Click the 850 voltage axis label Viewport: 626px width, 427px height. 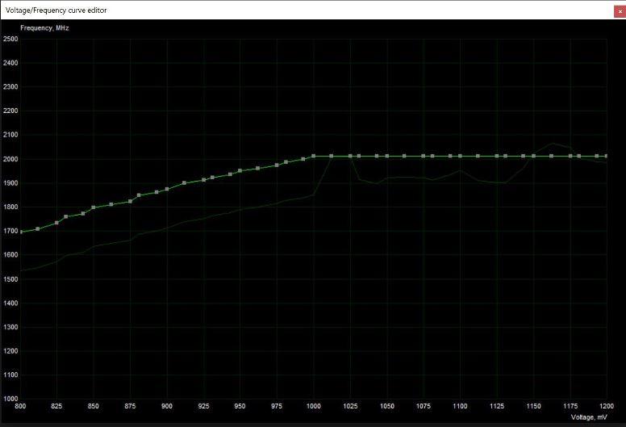coord(93,406)
